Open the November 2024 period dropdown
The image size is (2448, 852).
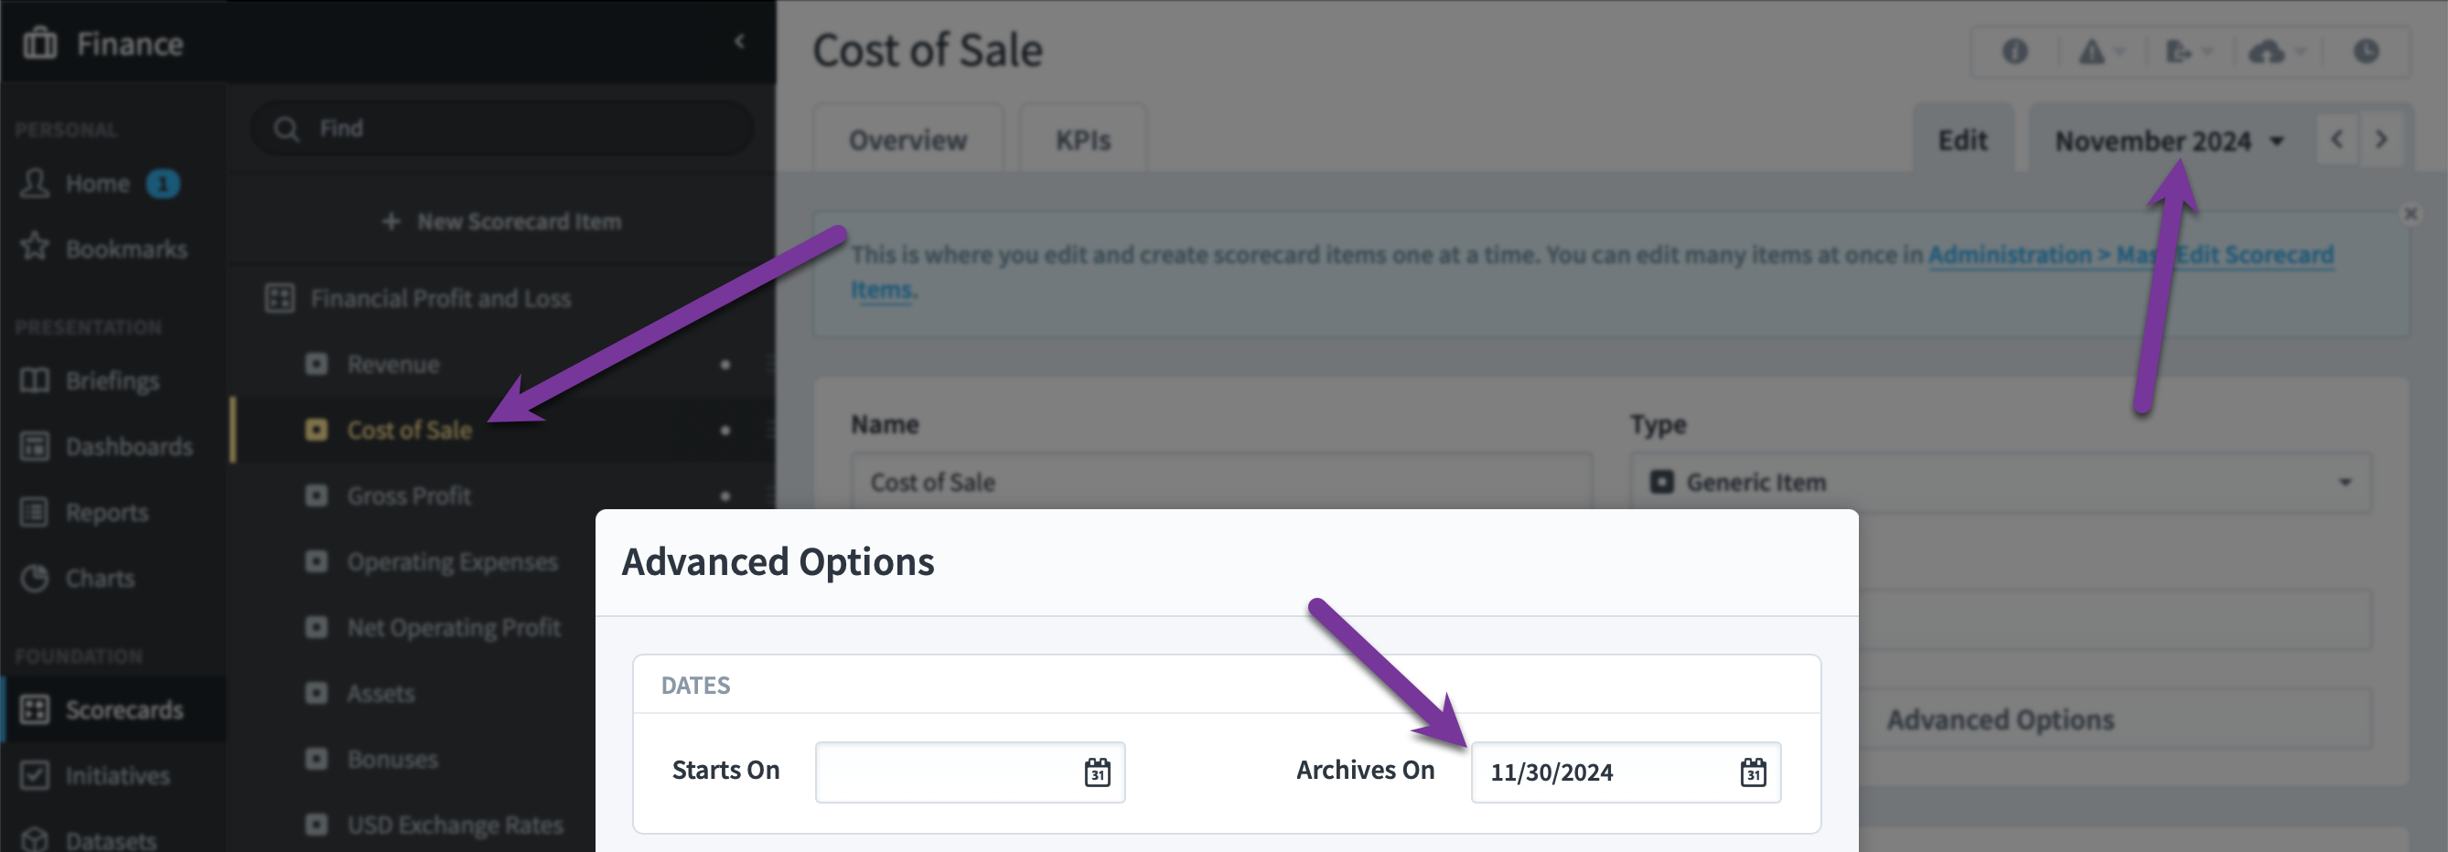[2169, 141]
